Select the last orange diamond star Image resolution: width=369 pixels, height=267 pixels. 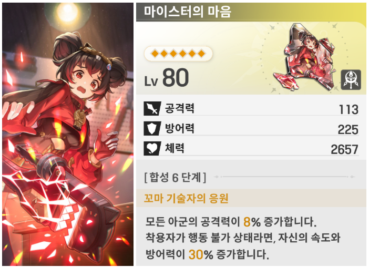(201, 54)
